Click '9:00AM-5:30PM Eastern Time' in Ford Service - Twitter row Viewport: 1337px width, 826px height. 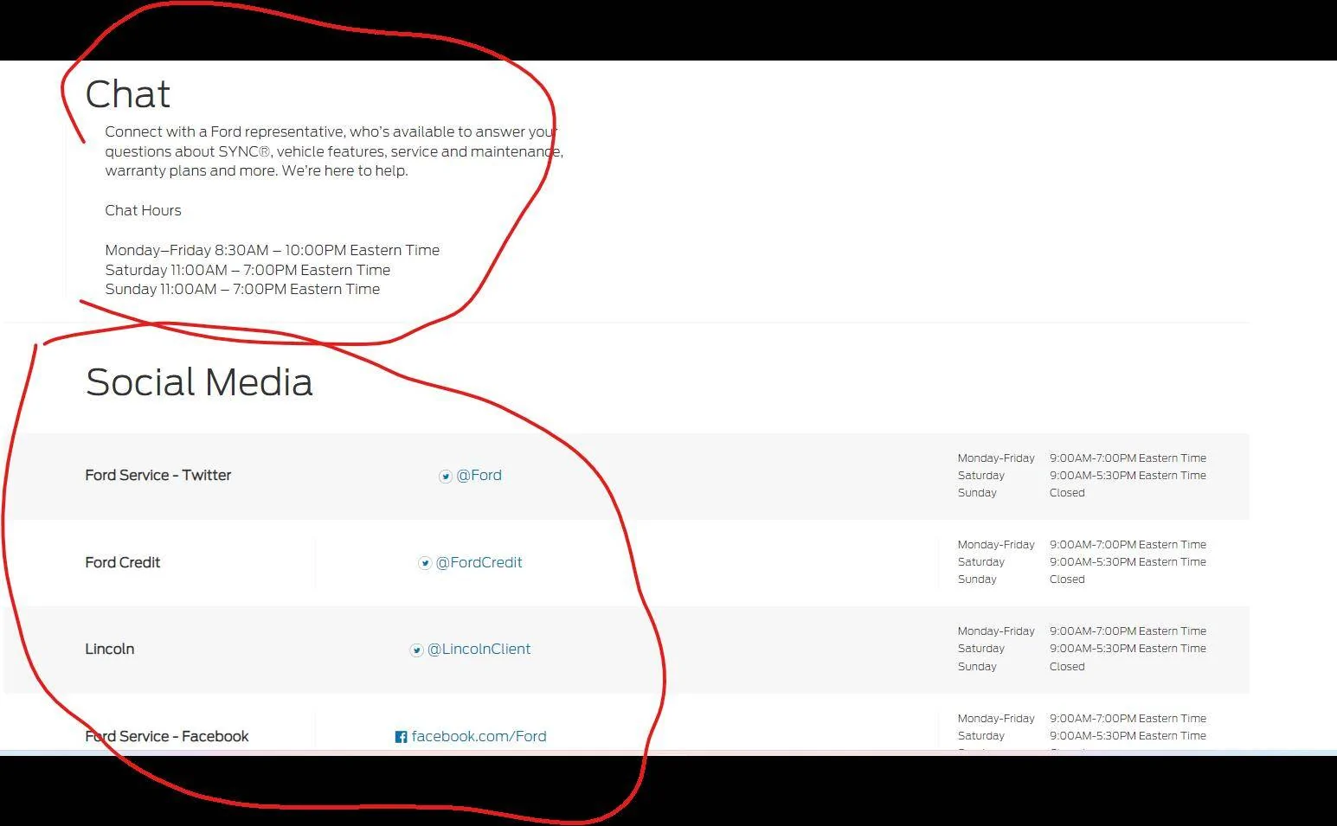coord(1128,475)
